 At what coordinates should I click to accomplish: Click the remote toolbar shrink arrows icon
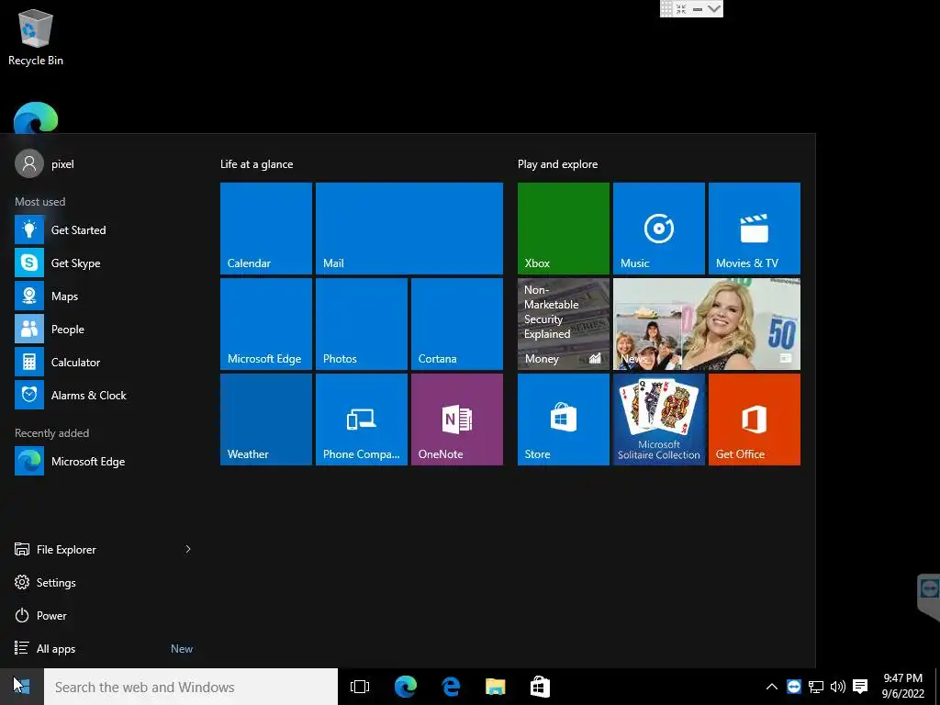pyautogui.click(x=681, y=9)
